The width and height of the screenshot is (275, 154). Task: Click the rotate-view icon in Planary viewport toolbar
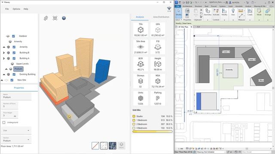point(46,18)
